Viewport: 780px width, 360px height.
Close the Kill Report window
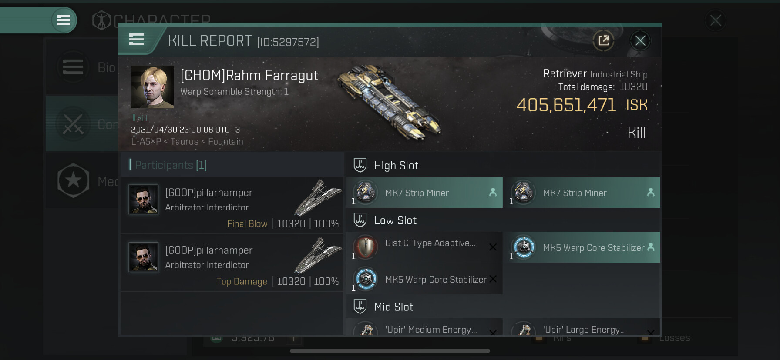coord(640,41)
